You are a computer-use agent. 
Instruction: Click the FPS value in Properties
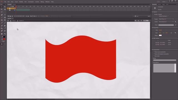pyautogui.click(x=160, y=30)
